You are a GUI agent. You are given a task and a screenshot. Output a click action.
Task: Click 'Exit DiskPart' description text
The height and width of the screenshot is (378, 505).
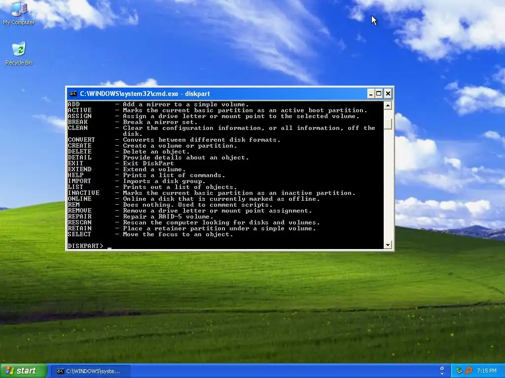click(x=148, y=163)
